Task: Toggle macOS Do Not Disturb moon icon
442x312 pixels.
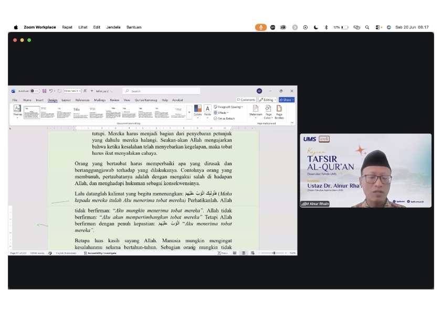Action: 315,27
